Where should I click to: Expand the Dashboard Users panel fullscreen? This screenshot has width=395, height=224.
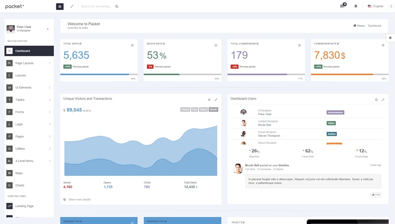point(383,100)
